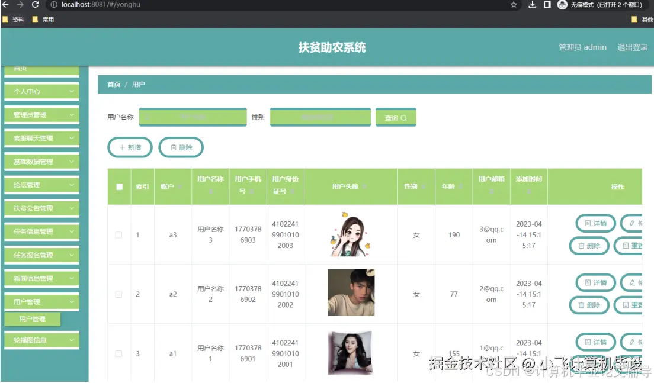Screen dimensions: 654x383
Task: Click the avatar photo in row a2
Action: pyautogui.click(x=351, y=292)
